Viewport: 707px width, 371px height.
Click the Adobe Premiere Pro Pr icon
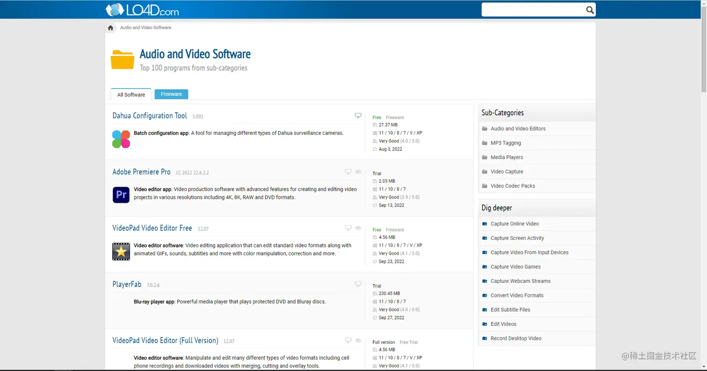coord(121,195)
